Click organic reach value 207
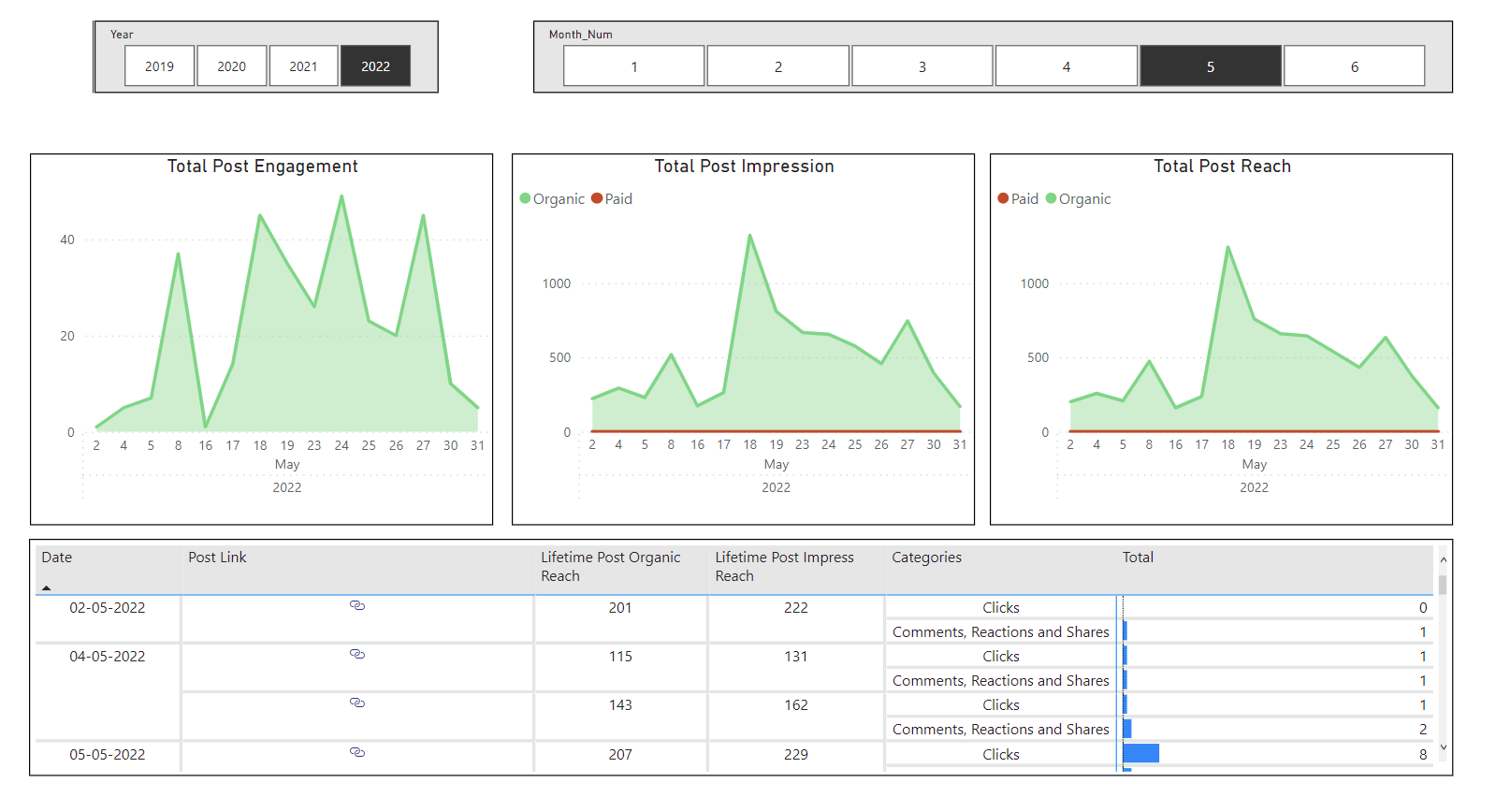Viewport: 1510px width, 797px height. coord(620,755)
